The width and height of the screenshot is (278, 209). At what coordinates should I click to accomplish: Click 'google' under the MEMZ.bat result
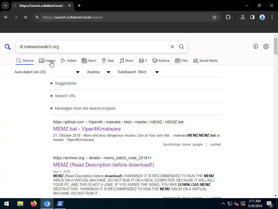[197, 145]
